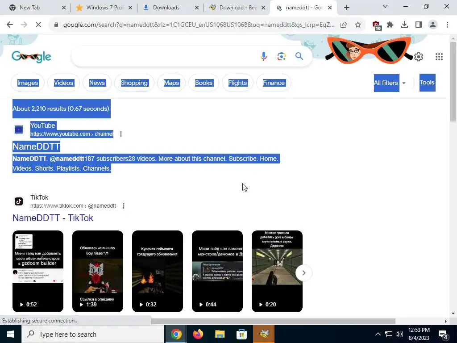The width and height of the screenshot is (457, 343).
Task: Open more options for YouTube result
Action: (121, 134)
